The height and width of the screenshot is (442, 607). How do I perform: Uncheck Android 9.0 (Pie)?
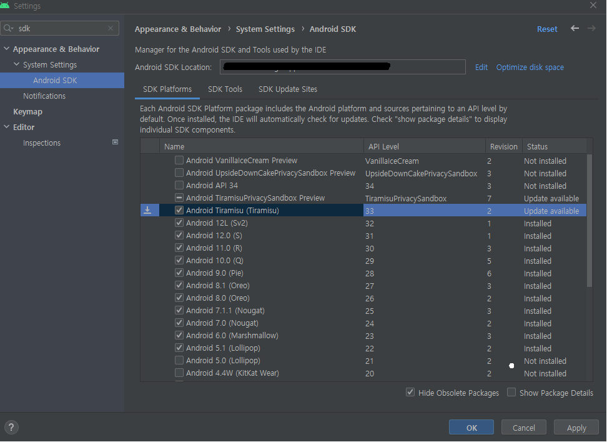click(x=179, y=273)
